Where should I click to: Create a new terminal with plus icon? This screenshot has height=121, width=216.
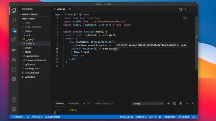(168, 104)
